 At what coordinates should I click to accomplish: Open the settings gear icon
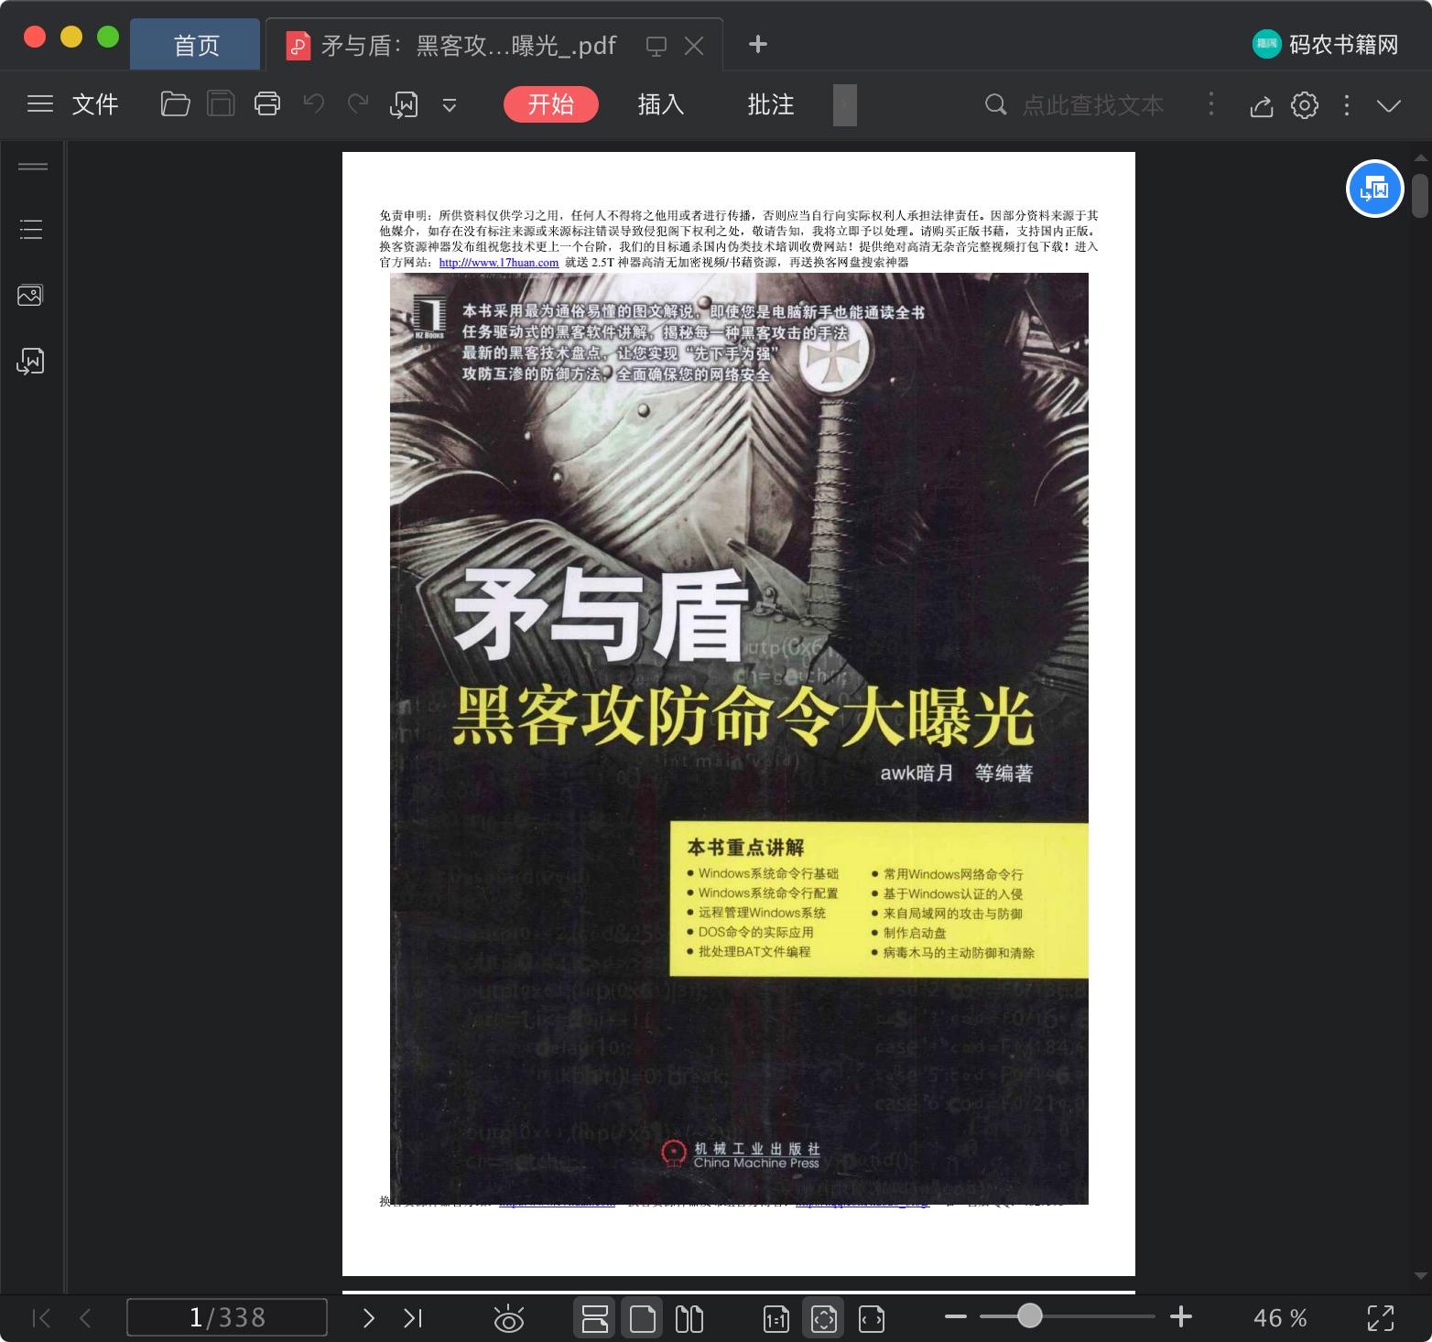tap(1305, 105)
